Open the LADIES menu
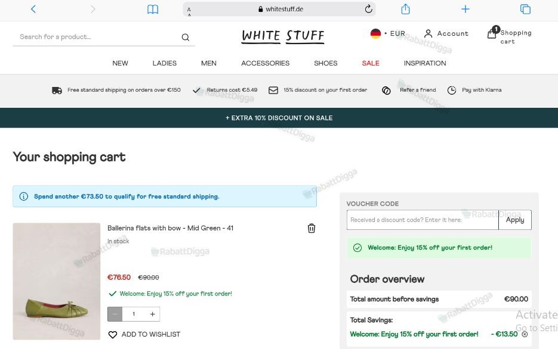This screenshot has height=349, width=558. [x=164, y=63]
